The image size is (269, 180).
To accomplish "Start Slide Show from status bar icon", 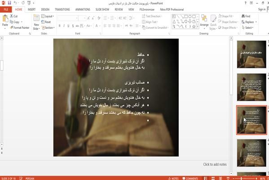I will pyautogui.click(x=228, y=178).
